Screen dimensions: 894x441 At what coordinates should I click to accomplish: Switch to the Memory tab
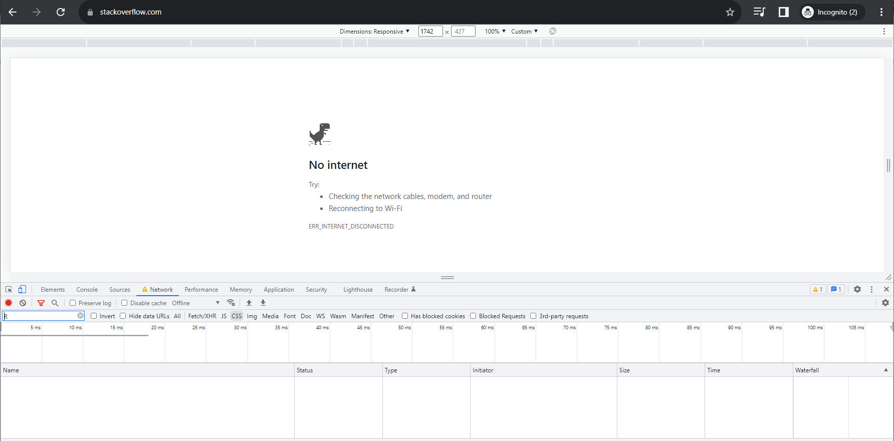pyautogui.click(x=241, y=289)
